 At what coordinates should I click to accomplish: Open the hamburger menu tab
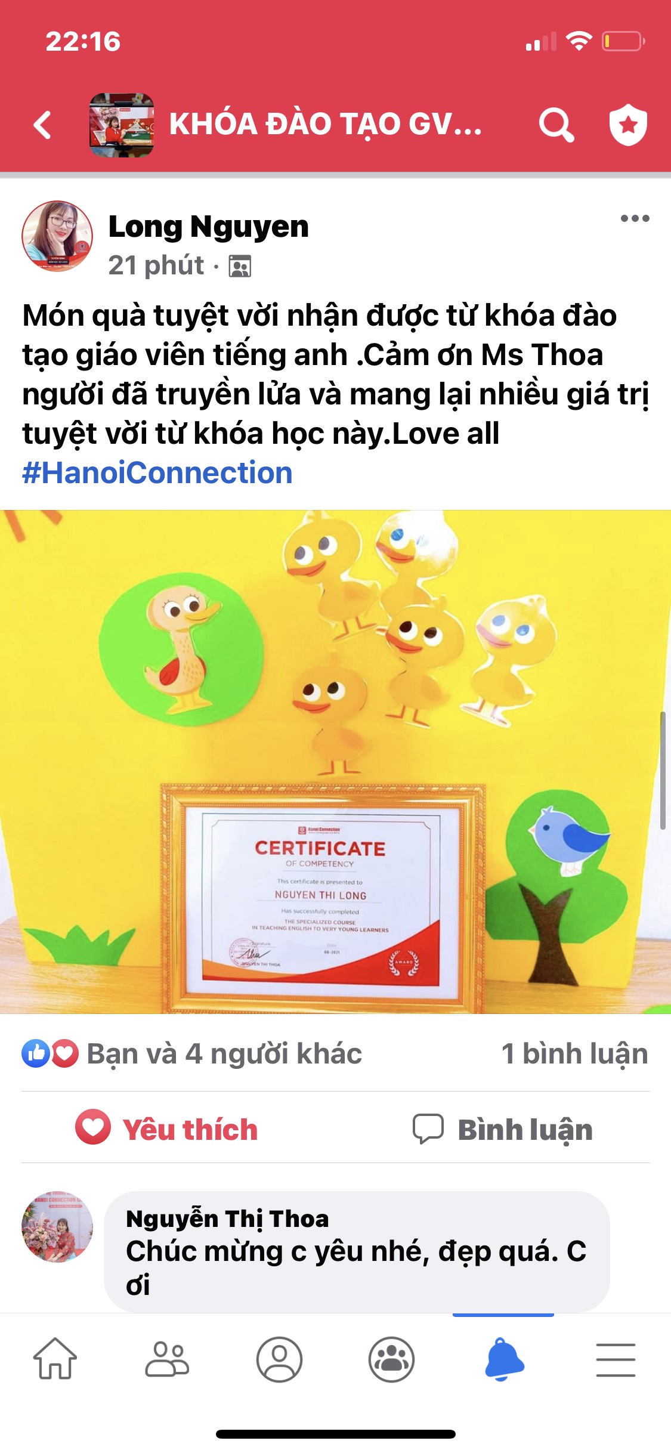point(616,1359)
